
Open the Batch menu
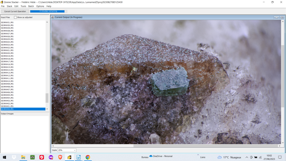click(x=31, y=6)
